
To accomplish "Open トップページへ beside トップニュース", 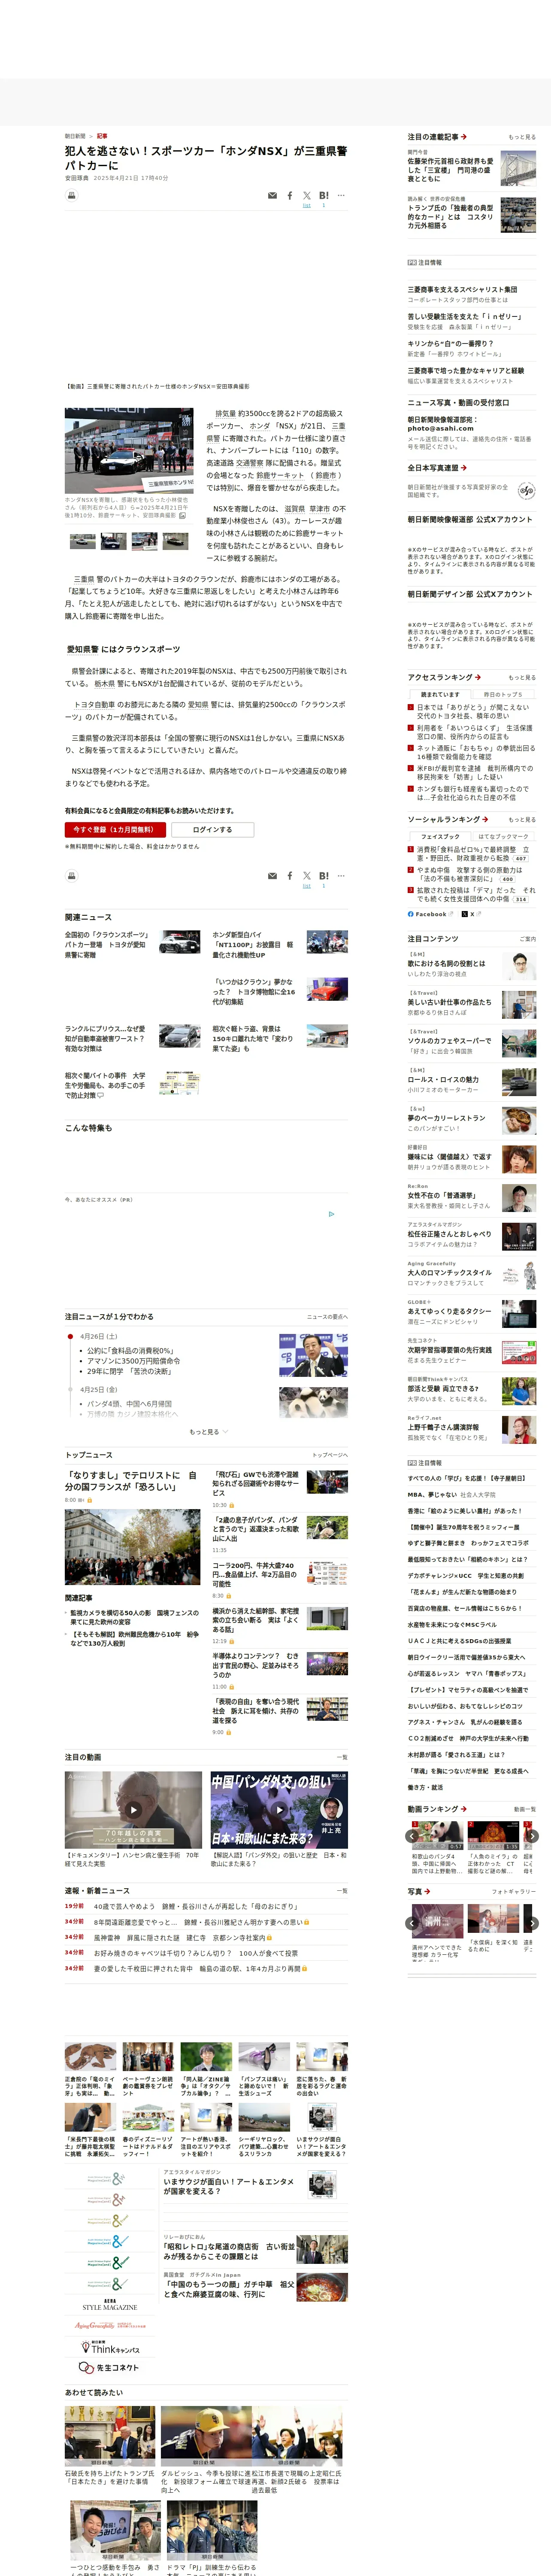I will click(330, 1455).
